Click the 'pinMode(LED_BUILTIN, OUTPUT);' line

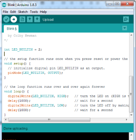coord(35,73)
